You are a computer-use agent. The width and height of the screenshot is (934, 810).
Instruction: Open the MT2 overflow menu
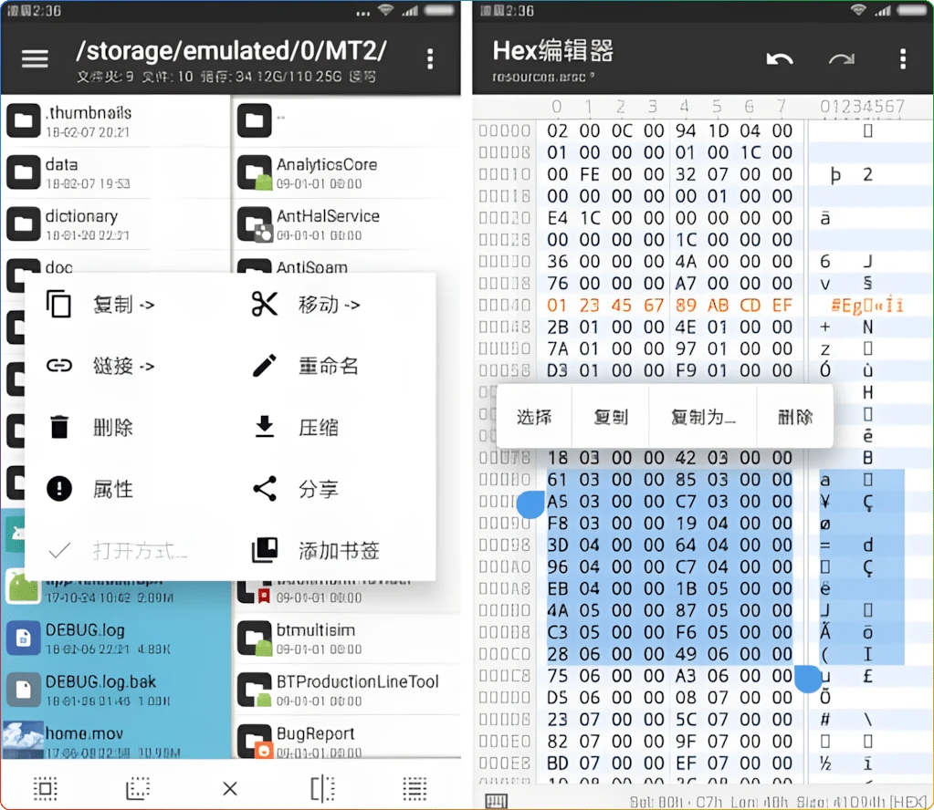pyautogui.click(x=429, y=58)
